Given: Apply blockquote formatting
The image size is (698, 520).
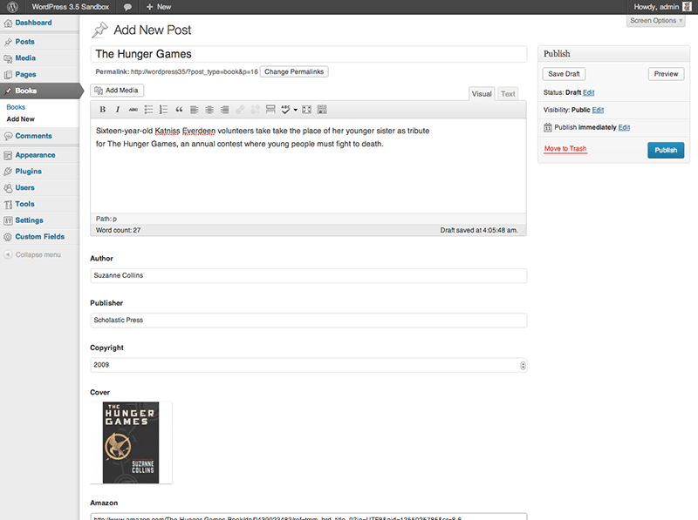Looking at the screenshot, I should click(x=179, y=110).
